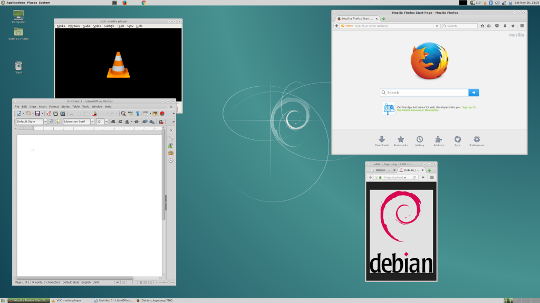This screenshot has width=540, height=303.
Task: Click the Firefox Home icon in toolbar
Action: 513,26
